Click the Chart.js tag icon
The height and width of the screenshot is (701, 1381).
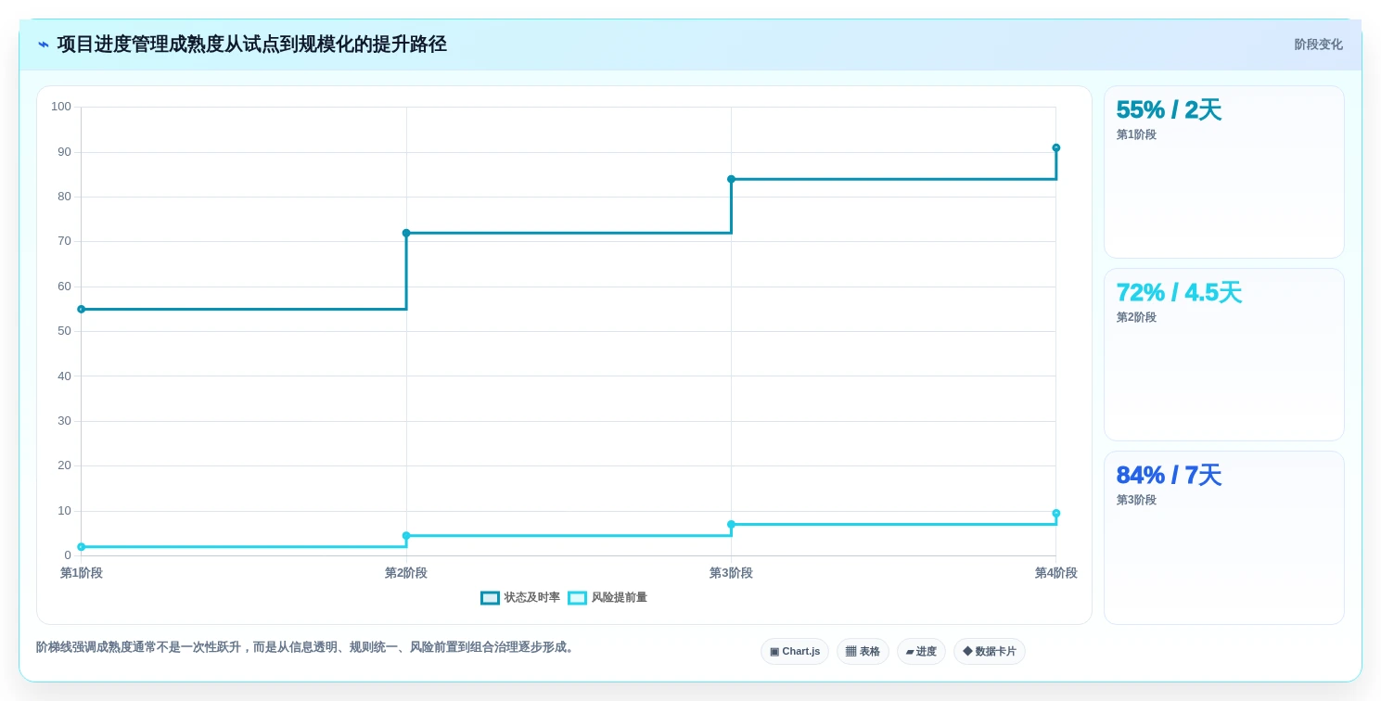pos(774,652)
